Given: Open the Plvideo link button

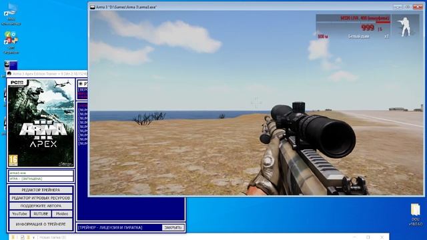Looking at the screenshot, I should click(x=62, y=214).
